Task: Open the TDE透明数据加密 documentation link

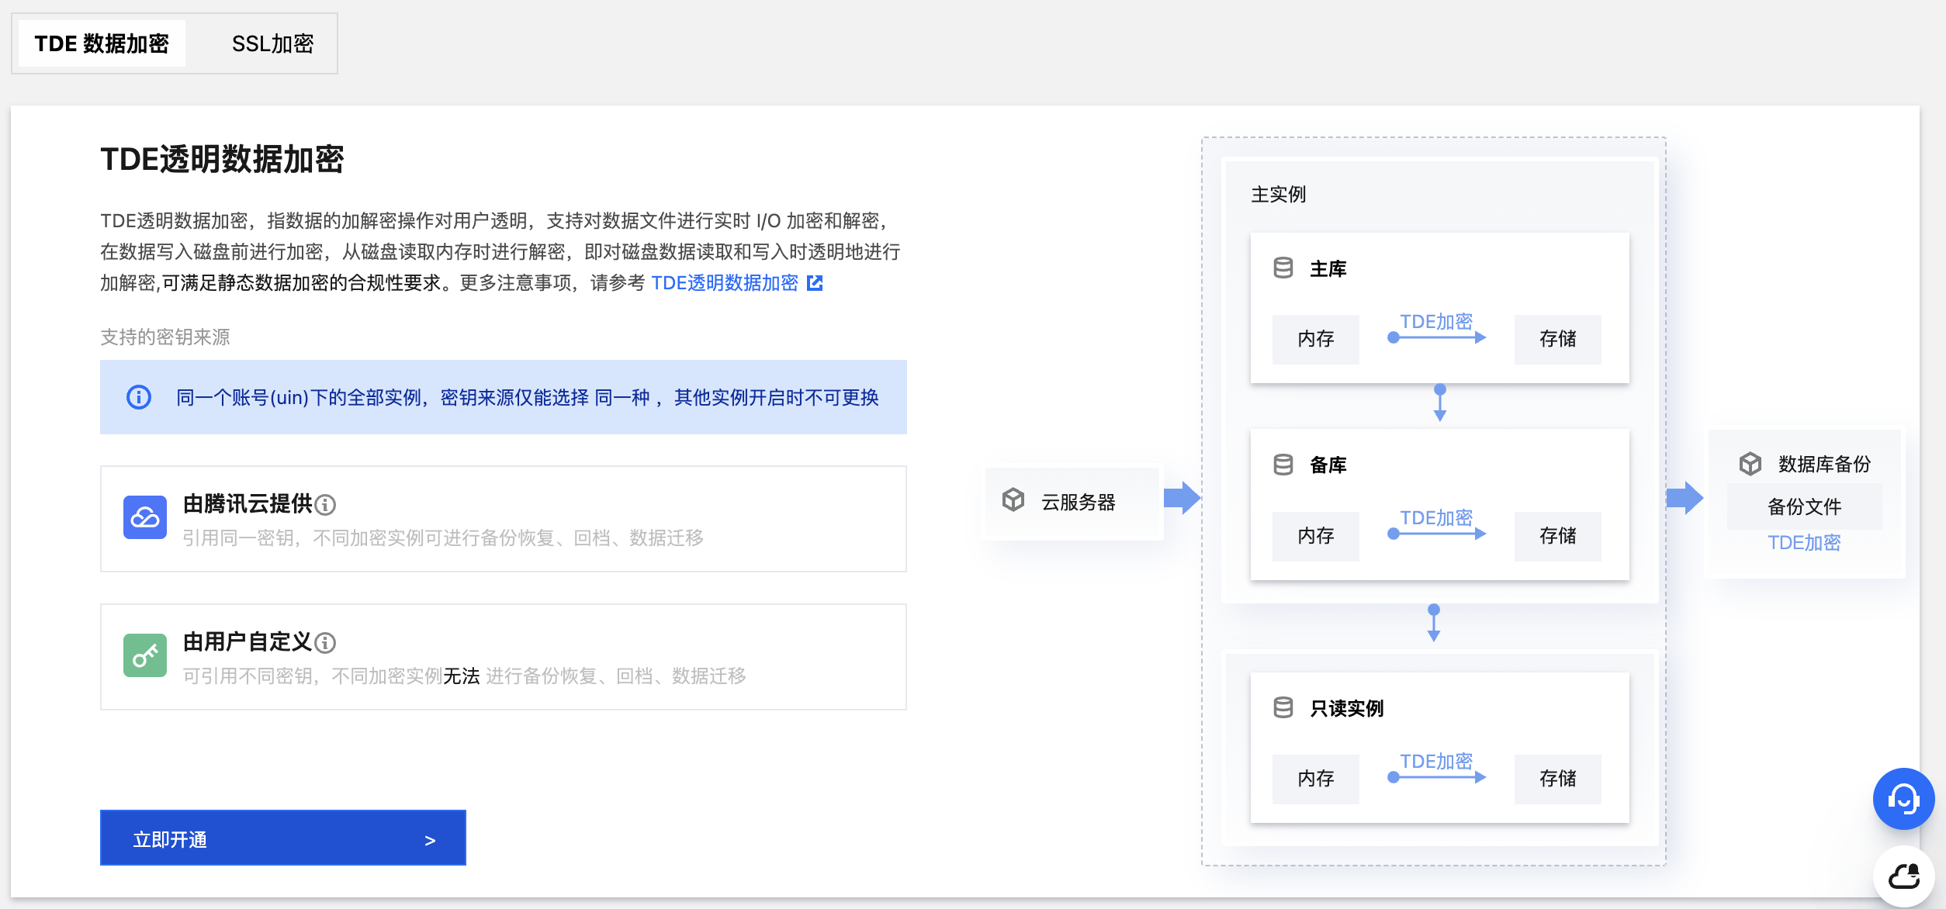Action: click(x=724, y=283)
